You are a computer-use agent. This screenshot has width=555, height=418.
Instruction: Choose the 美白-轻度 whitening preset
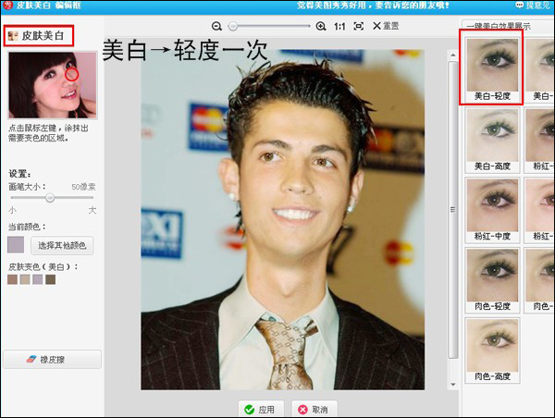491,66
